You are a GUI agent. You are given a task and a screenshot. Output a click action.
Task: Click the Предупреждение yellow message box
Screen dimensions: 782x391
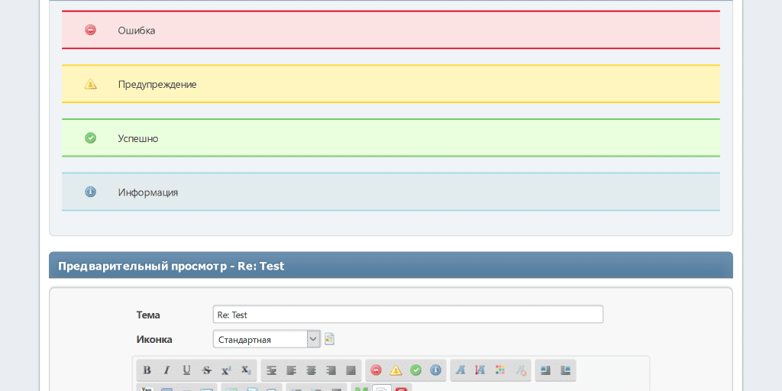pyautogui.click(x=390, y=84)
